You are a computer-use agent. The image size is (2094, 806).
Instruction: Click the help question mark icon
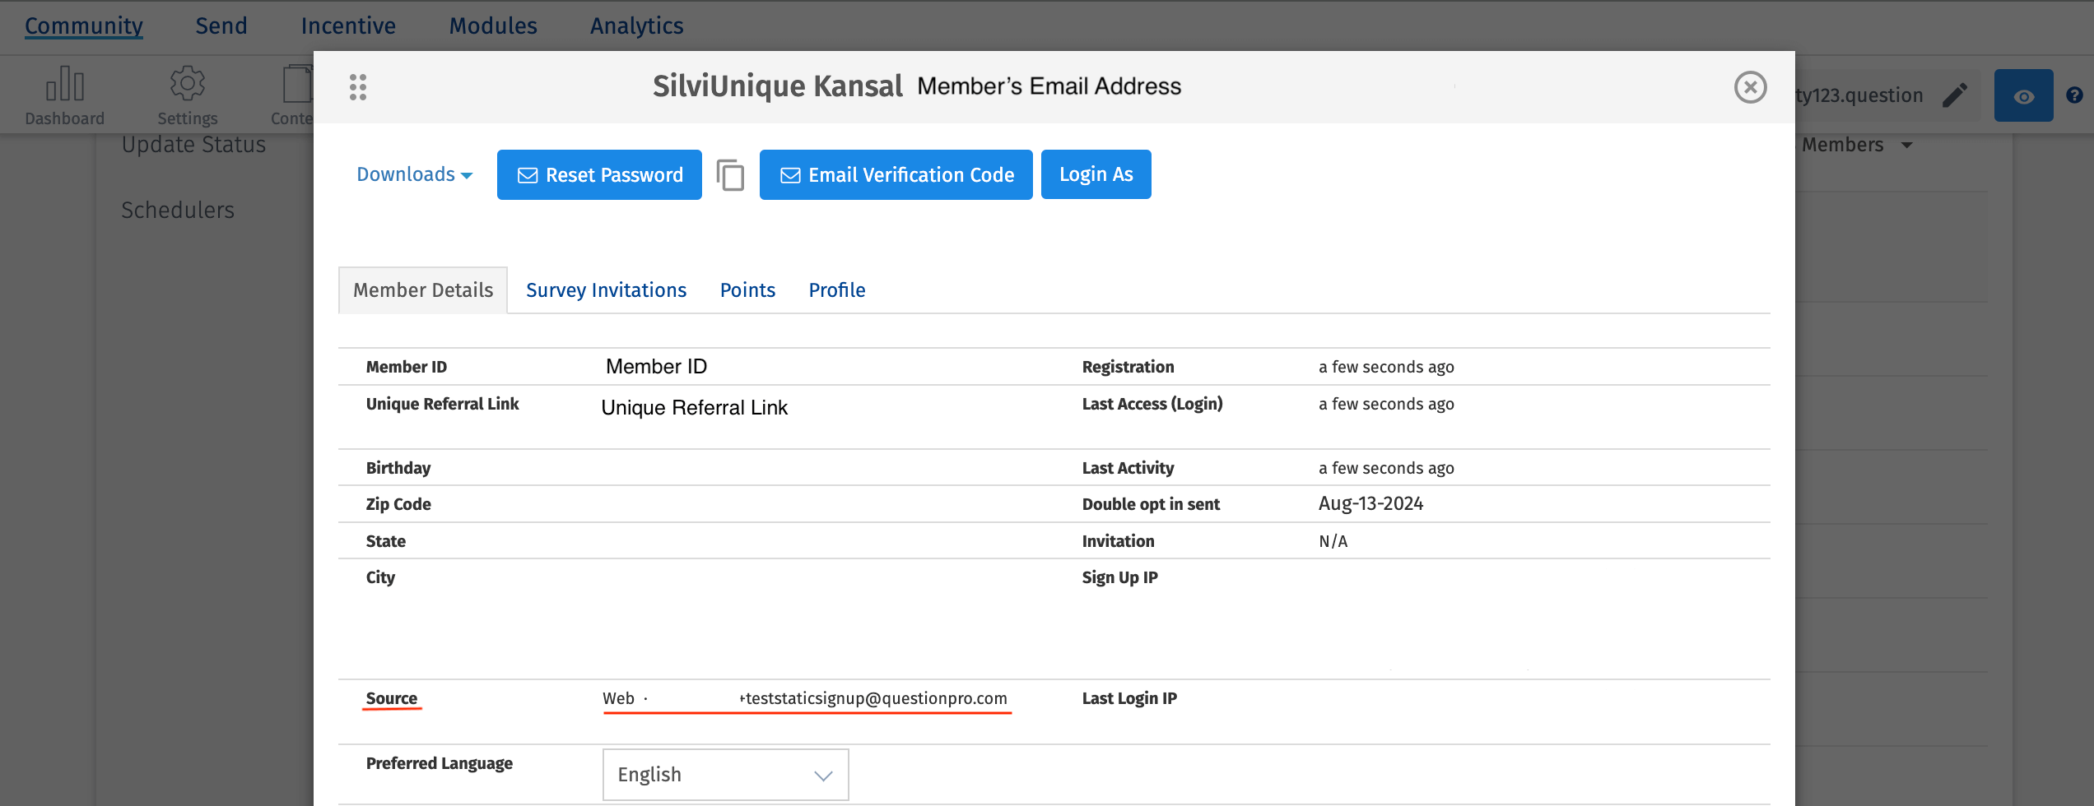(x=2074, y=95)
